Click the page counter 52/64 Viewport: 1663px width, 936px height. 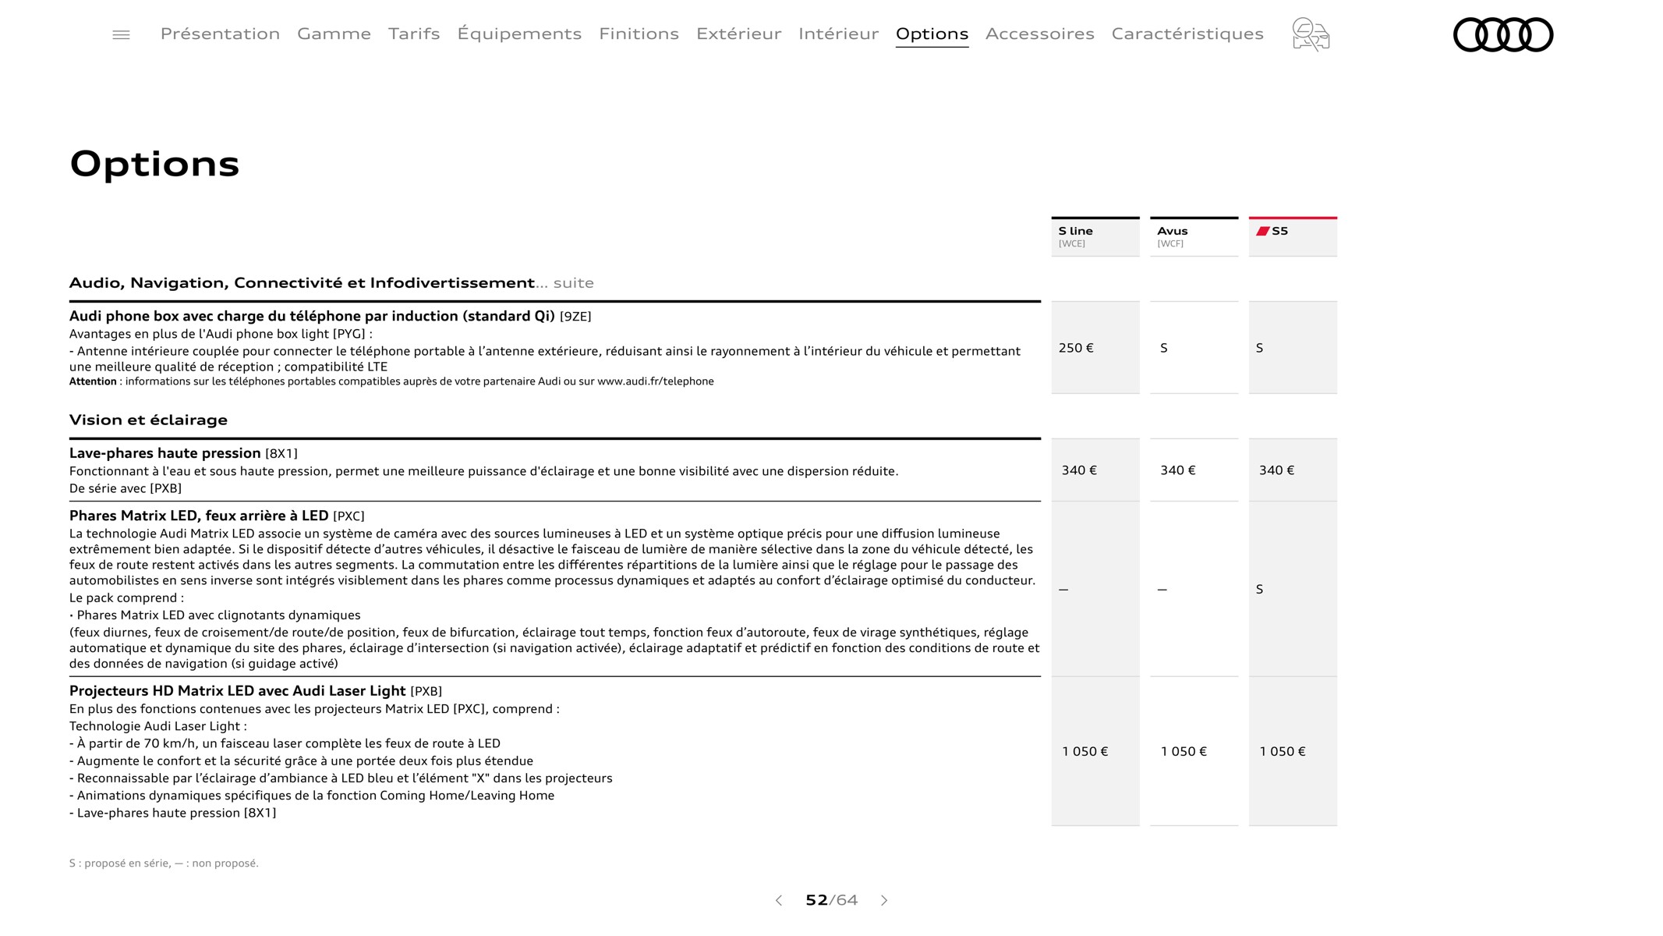coord(831,900)
